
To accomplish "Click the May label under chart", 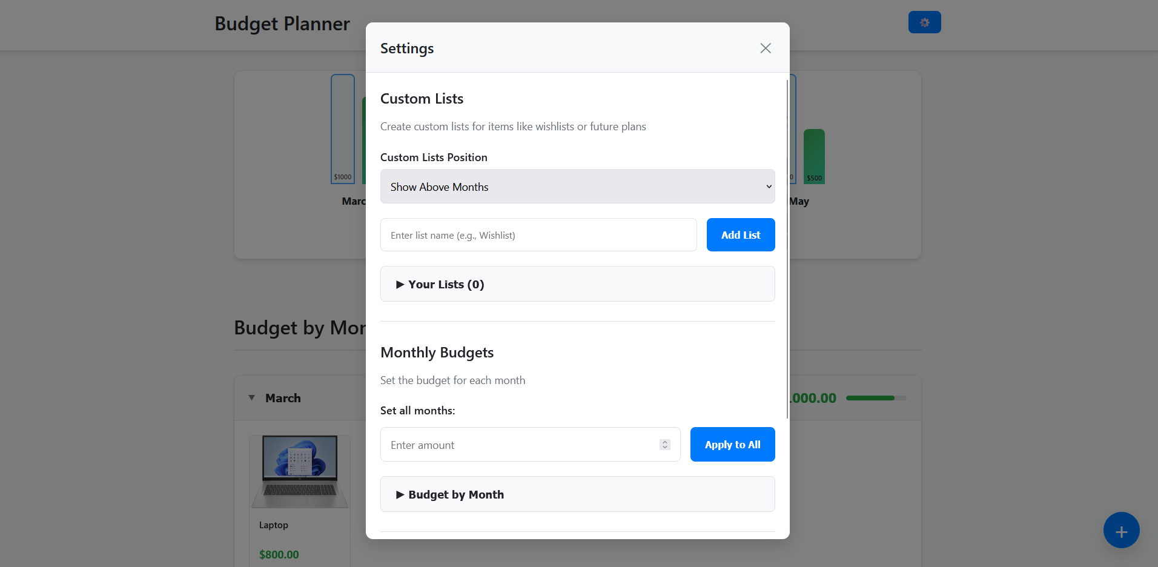I will pos(799,201).
